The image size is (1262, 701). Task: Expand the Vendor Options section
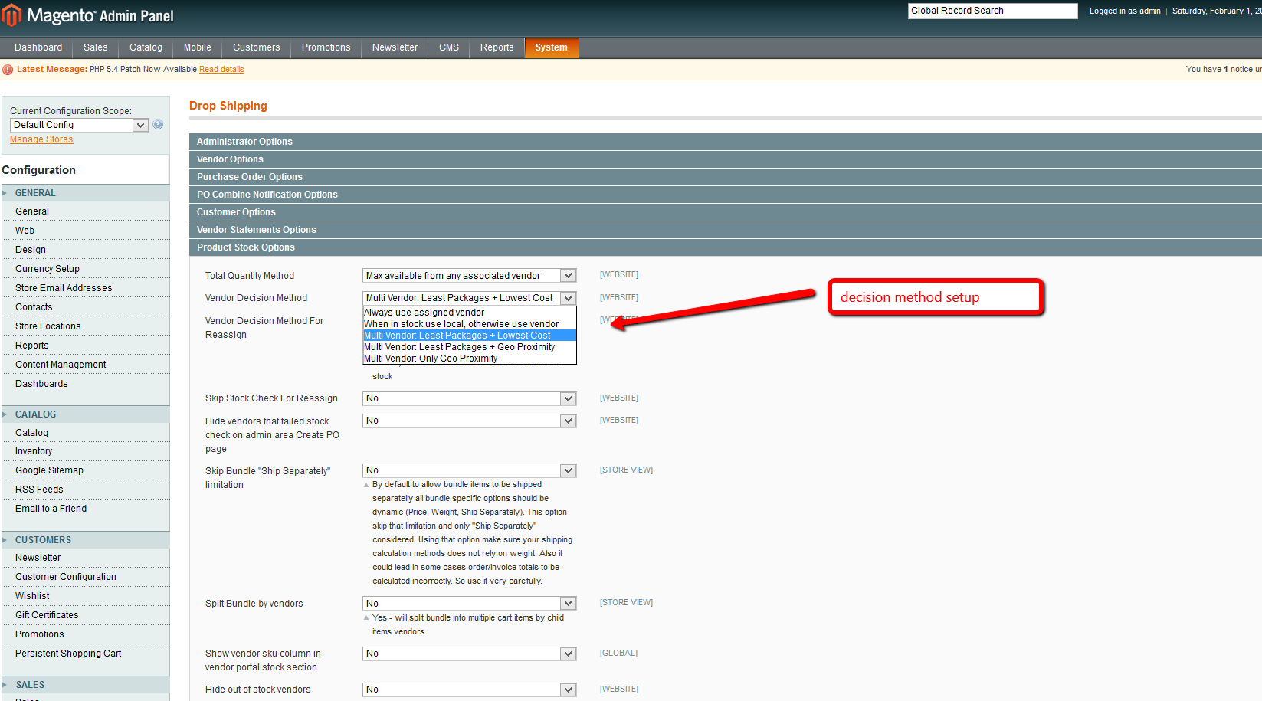[725, 159]
